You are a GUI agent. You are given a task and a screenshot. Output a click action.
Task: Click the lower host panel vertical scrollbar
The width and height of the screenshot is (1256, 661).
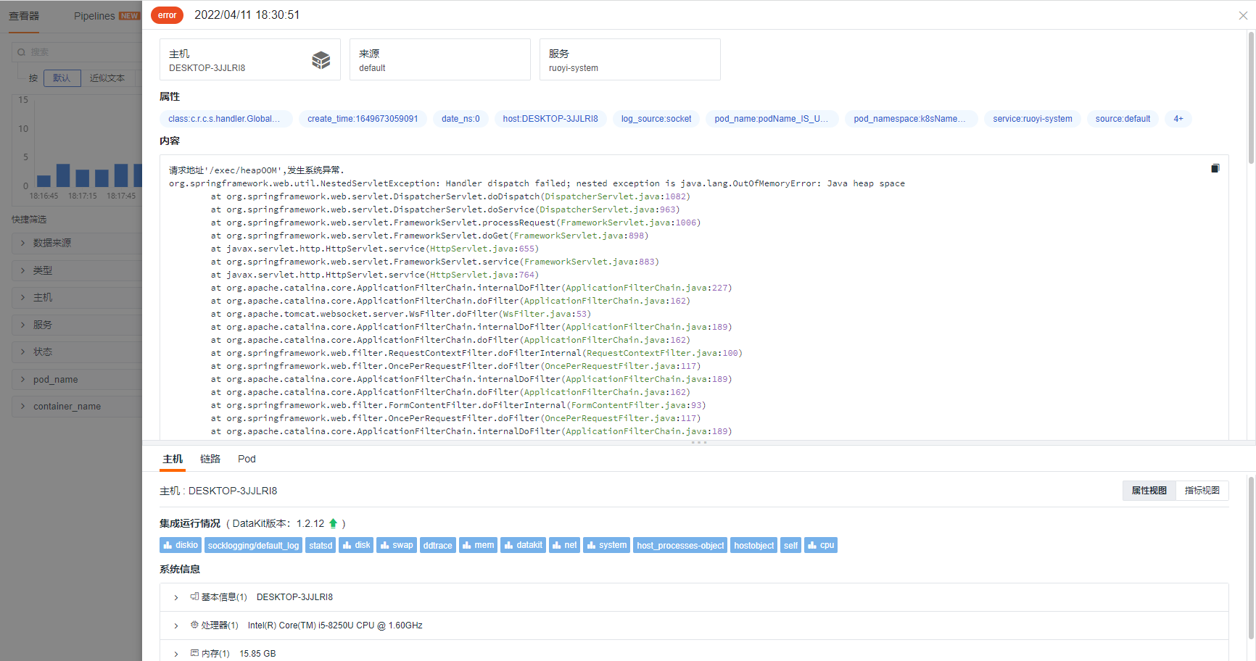[x=1251, y=558]
